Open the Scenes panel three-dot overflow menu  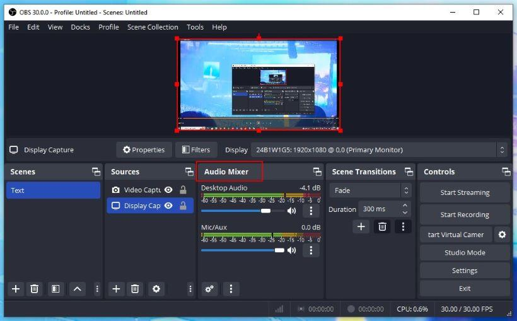pos(97,289)
